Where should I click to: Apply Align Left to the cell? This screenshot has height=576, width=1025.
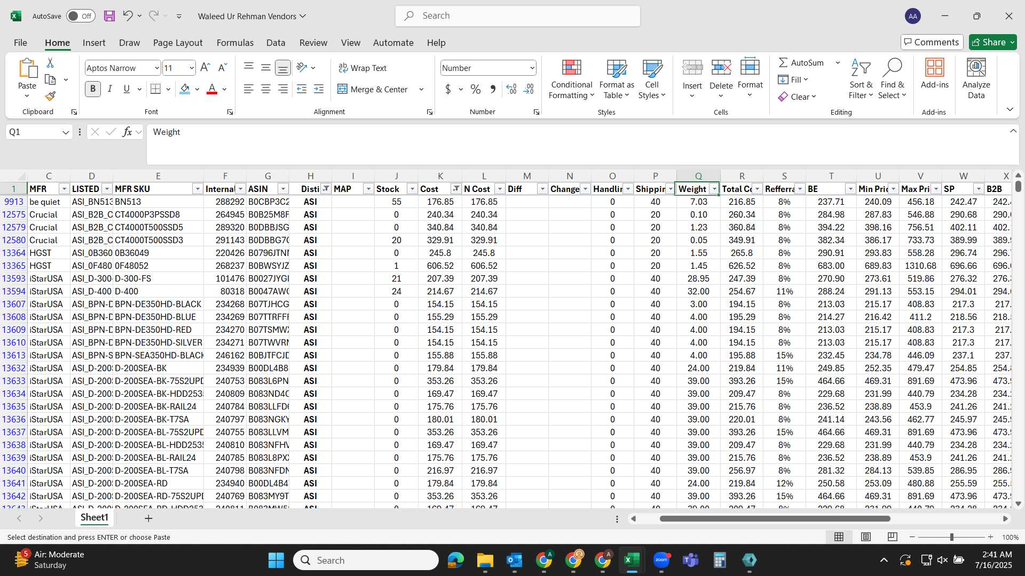tap(249, 89)
